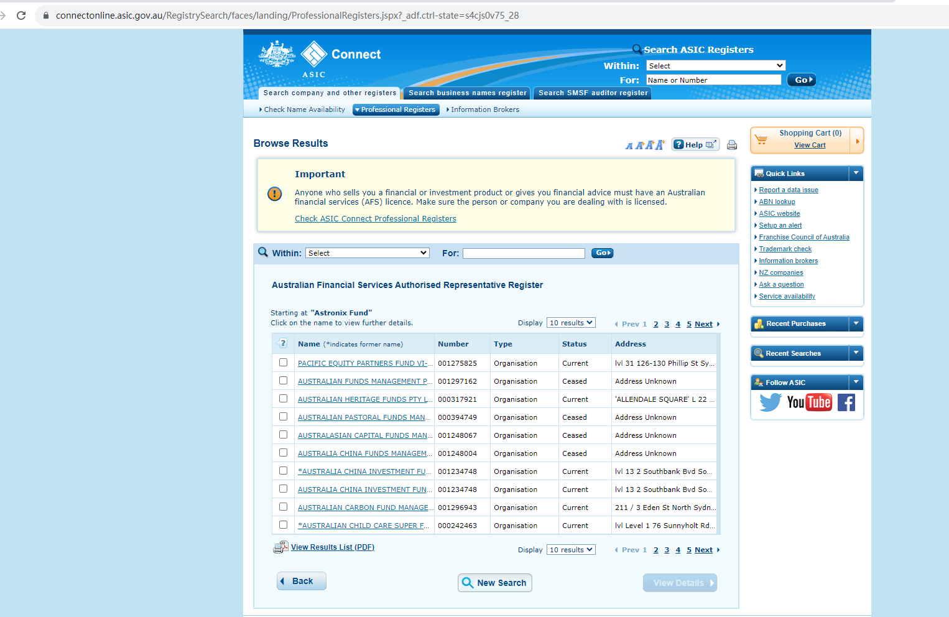Open Search business names register tab
The height and width of the screenshot is (617, 949).
467,93
